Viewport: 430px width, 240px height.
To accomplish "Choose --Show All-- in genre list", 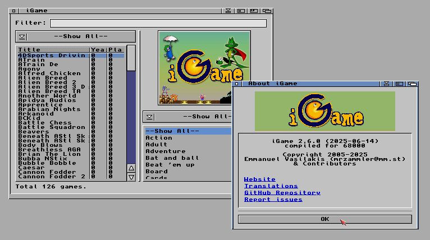I will pyautogui.click(x=188, y=131).
